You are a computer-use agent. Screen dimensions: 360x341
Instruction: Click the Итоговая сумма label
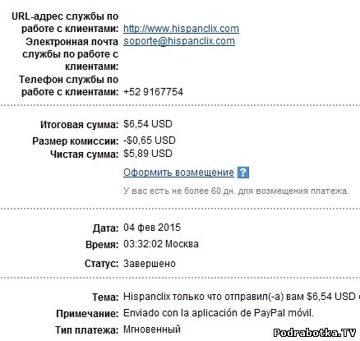(79, 125)
